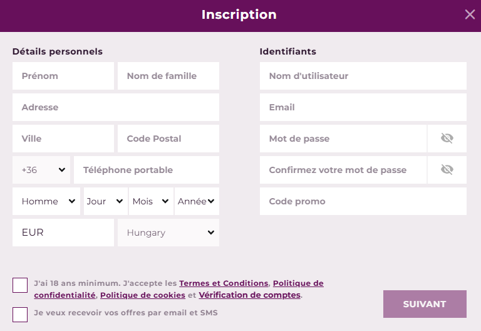
Task: Open the Termes et Conditions link
Action: tap(224, 283)
